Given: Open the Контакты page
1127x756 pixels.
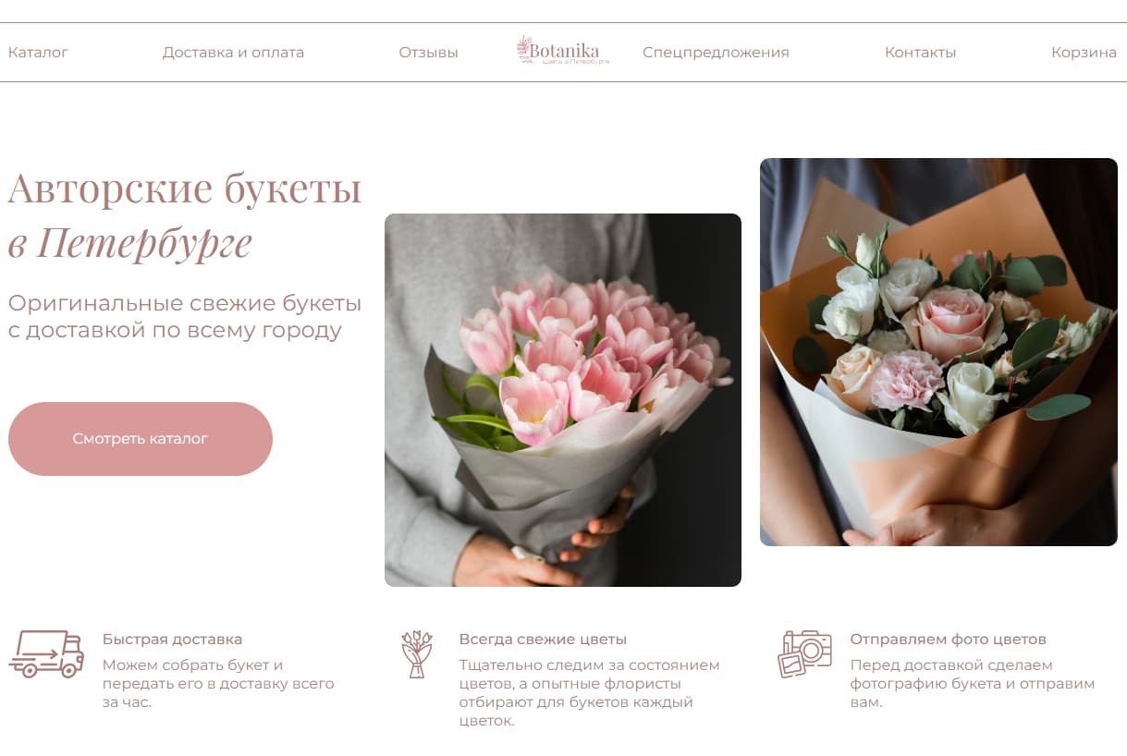Looking at the screenshot, I should 920,53.
